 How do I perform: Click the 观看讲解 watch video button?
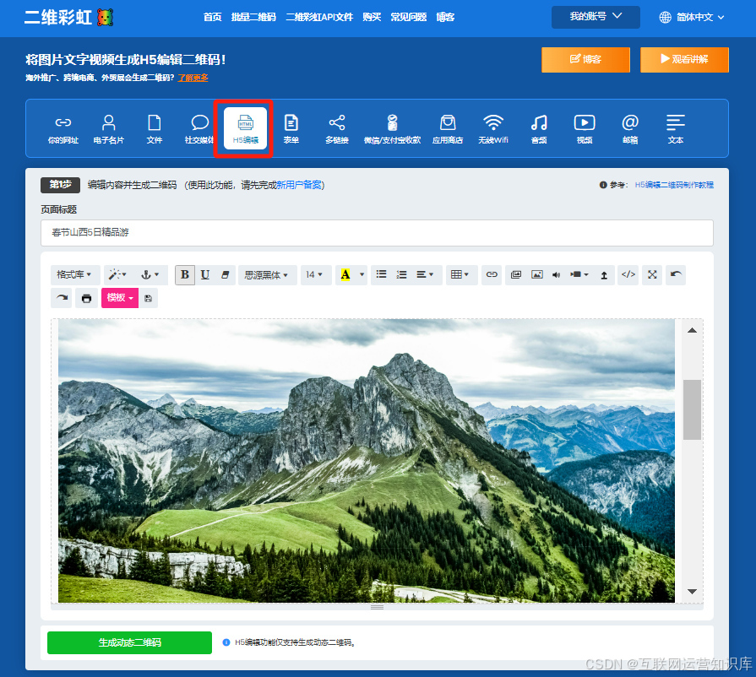tap(684, 60)
